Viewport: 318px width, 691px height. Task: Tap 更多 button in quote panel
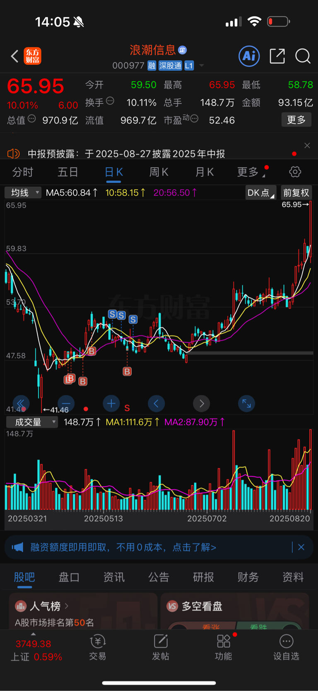(x=296, y=120)
